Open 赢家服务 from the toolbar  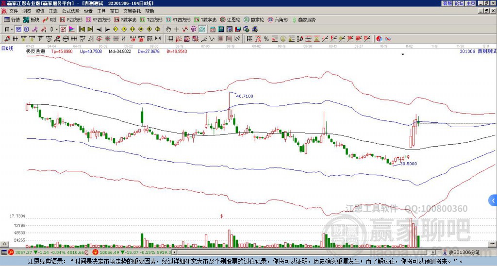coord(304,19)
